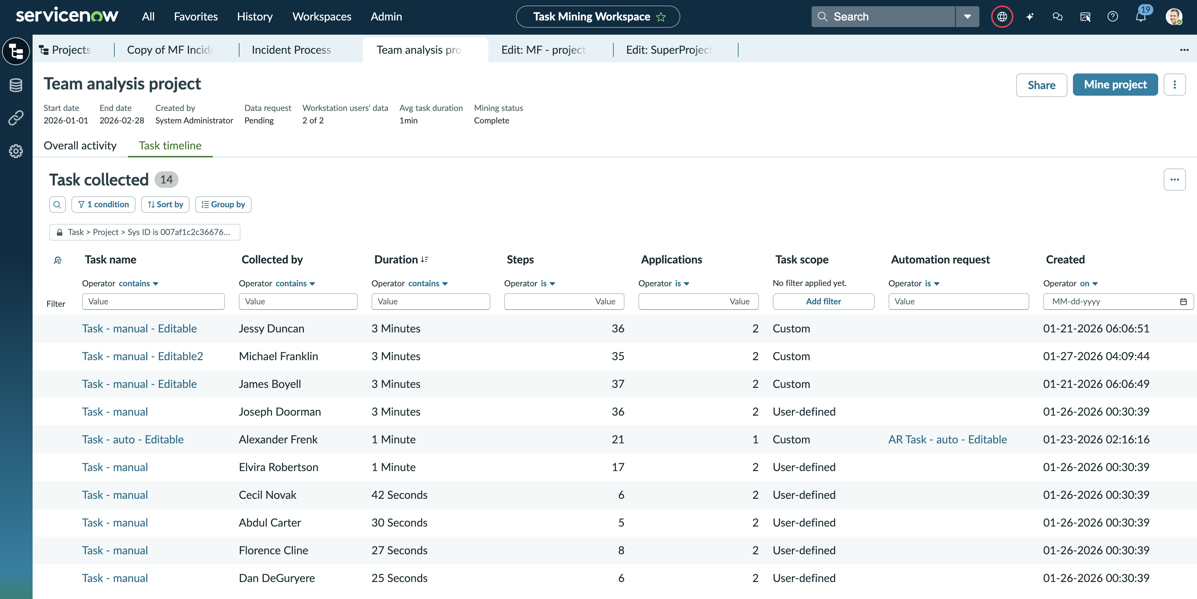Click the Task scope column header
The image size is (1197, 599).
click(802, 260)
